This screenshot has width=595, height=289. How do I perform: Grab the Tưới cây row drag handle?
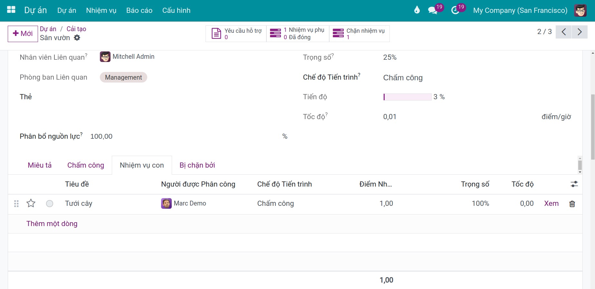(x=16, y=204)
